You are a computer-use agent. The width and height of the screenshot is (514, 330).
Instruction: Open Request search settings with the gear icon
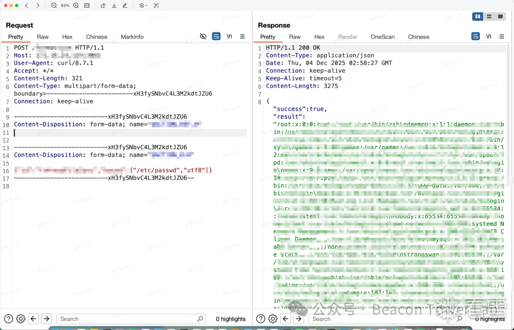20,319
